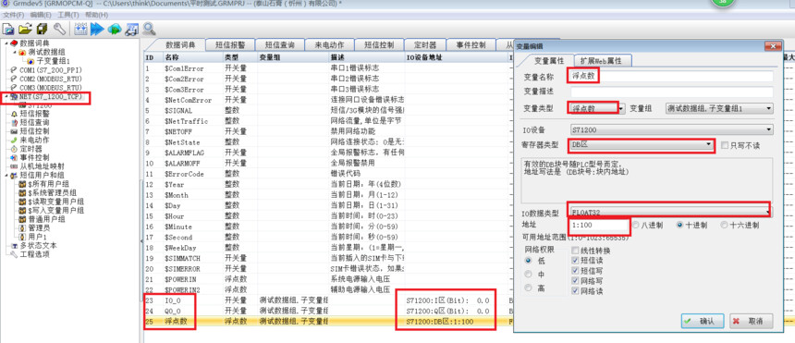This screenshot has width=795, height=343.
Task: Open 短信报警 in the left tree
Action: point(34,114)
